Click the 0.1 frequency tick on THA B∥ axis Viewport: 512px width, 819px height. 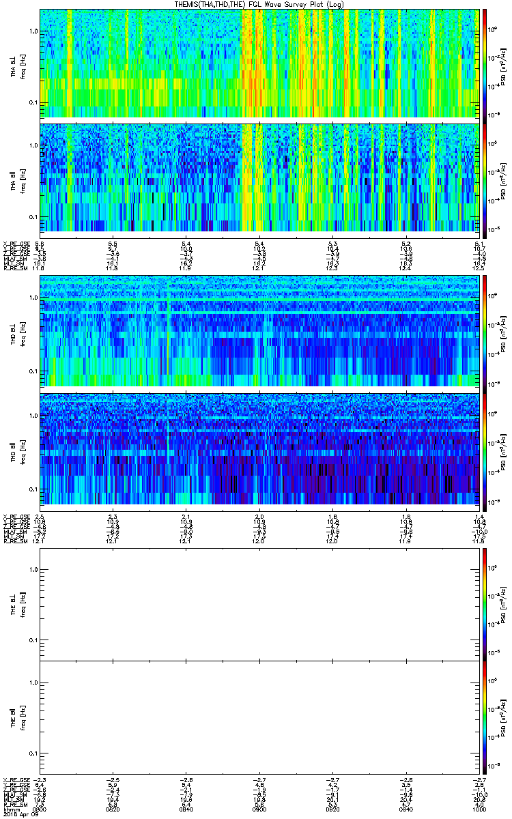click(33, 216)
